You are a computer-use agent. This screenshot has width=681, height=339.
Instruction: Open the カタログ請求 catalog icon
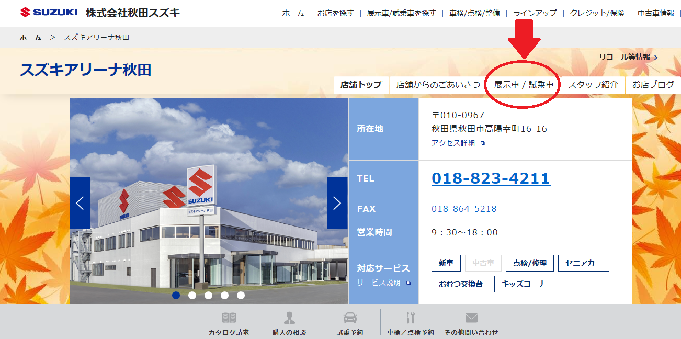click(x=229, y=318)
